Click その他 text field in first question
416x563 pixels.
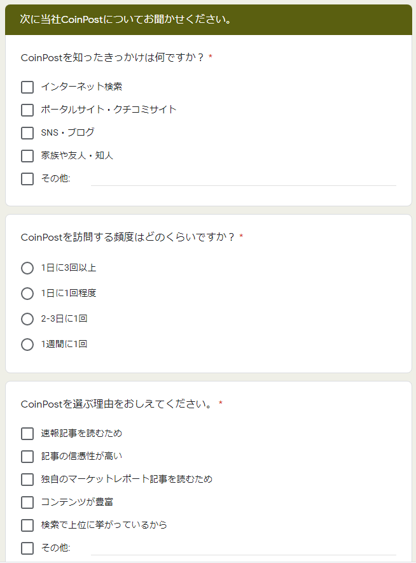tap(244, 179)
